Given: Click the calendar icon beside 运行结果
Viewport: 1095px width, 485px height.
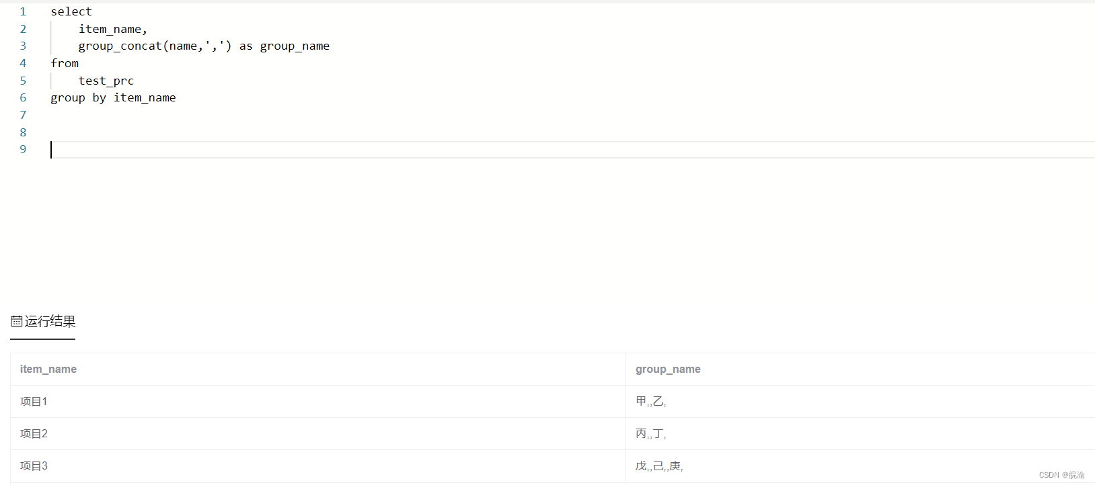Looking at the screenshot, I should tap(17, 322).
